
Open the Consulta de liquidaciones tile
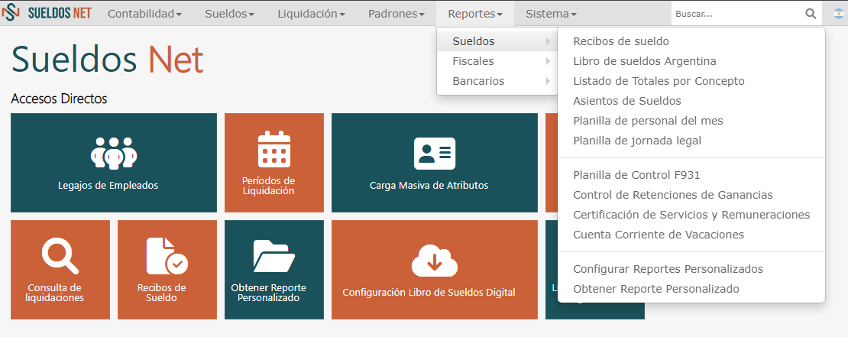click(60, 270)
